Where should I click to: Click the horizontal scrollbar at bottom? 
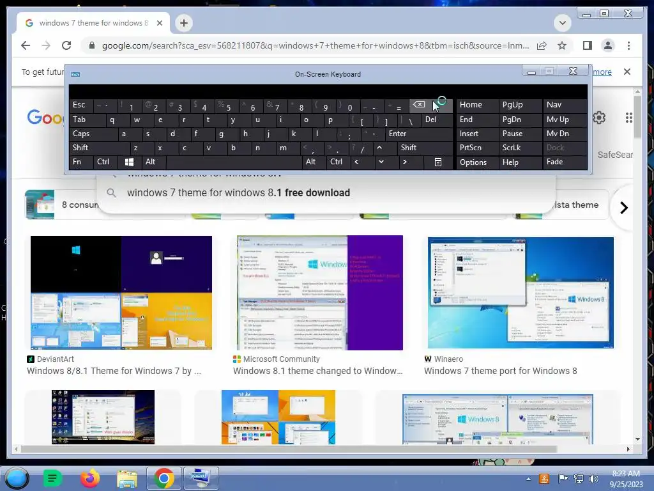coord(289,449)
